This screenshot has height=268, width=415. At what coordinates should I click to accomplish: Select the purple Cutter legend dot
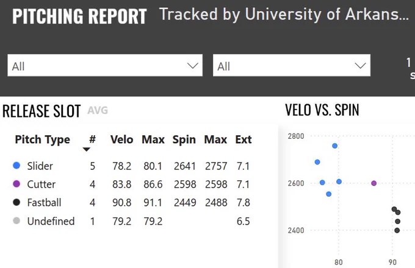(16, 184)
